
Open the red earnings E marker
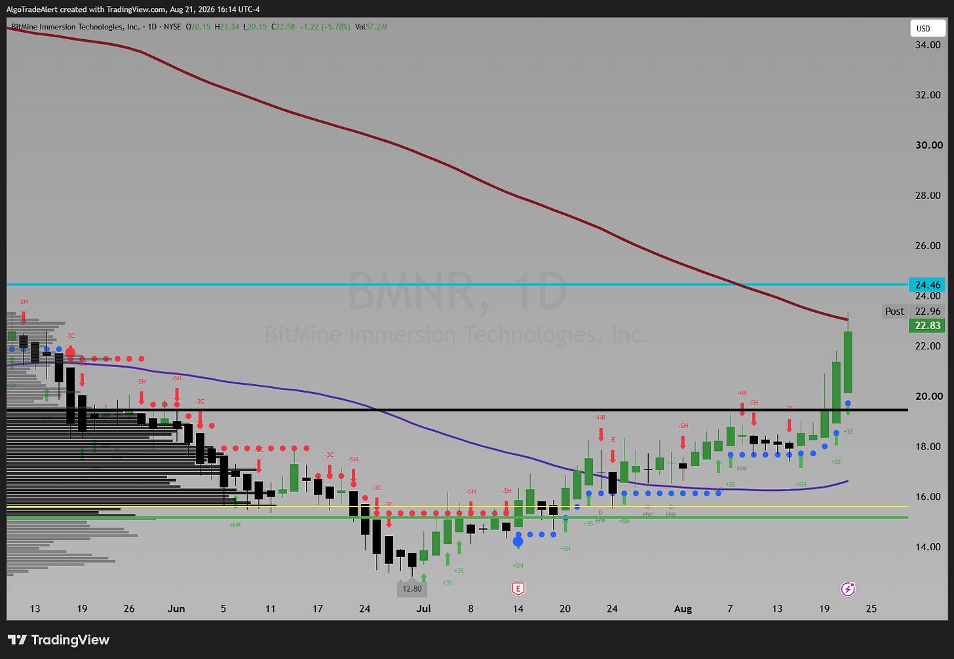click(518, 589)
